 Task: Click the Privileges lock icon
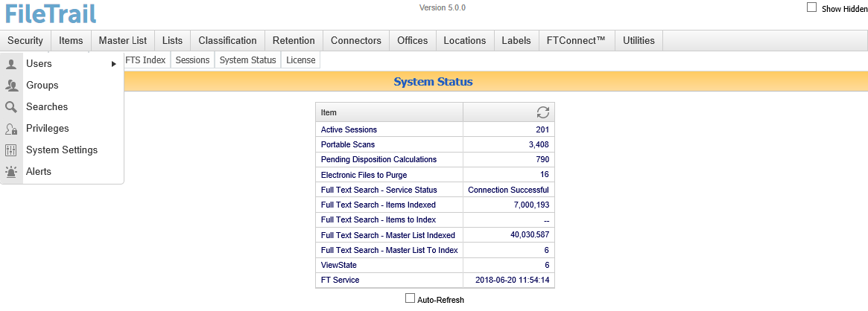pyautogui.click(x=11, y=128)
